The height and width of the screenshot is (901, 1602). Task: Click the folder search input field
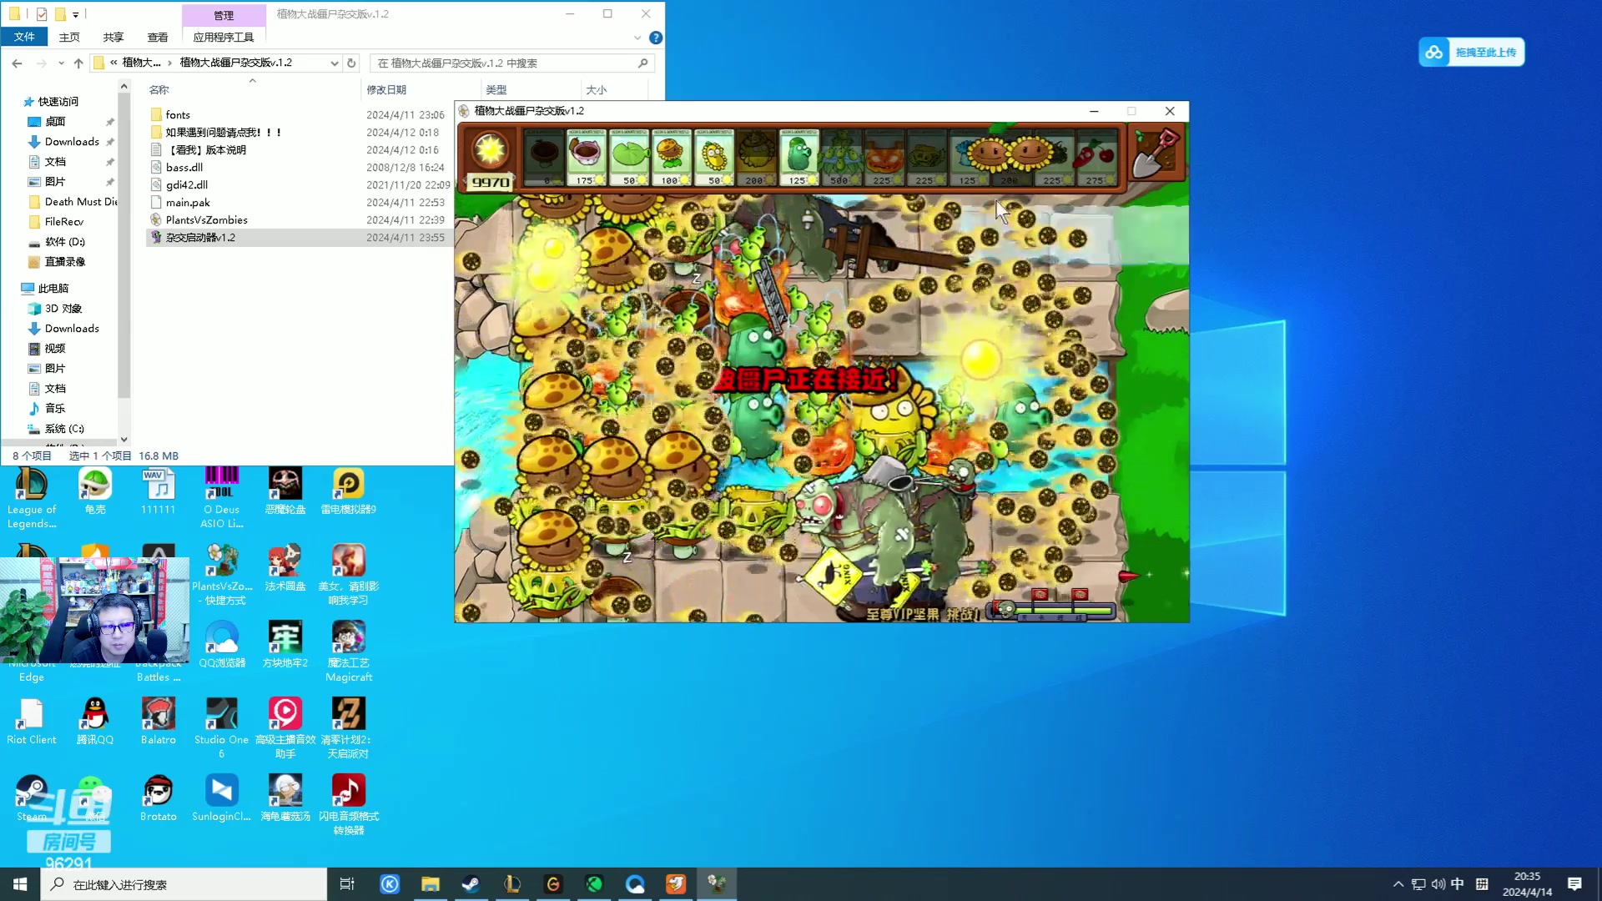(501, 63)
